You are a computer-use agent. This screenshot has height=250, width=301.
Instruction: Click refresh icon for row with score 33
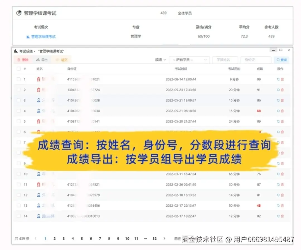(x=278, y=111)
